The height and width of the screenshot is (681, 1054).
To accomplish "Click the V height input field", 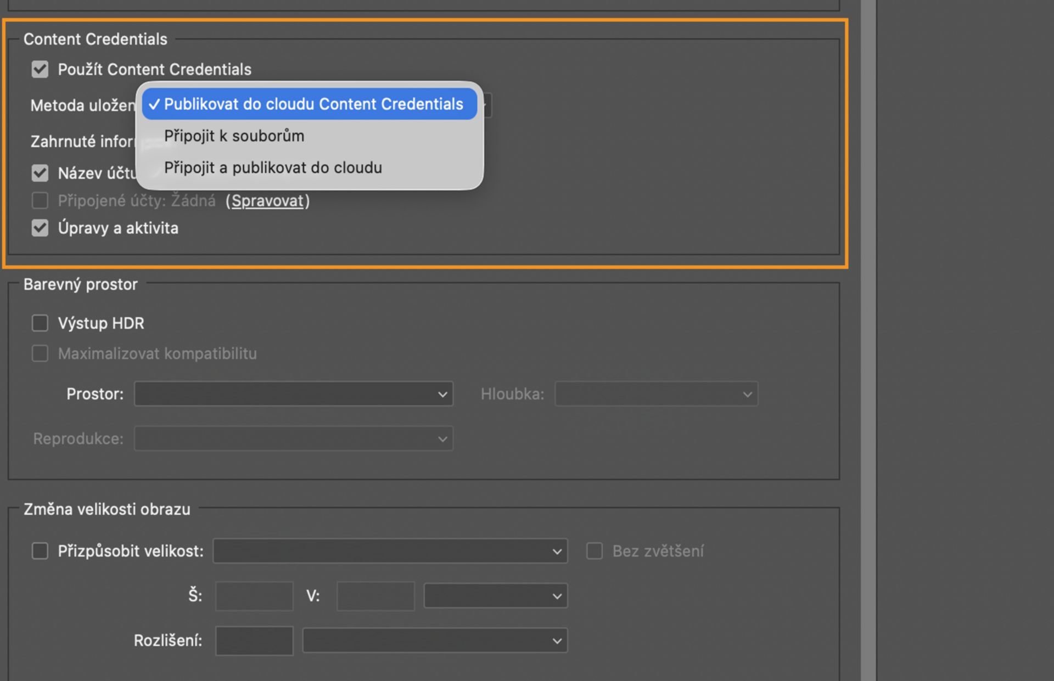I will 375,596.
